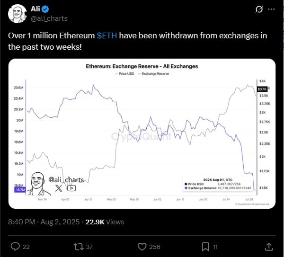The width and height of the screenshot is (284, 257).
Task: Open the @ali_charts handle link
Action: coord(49,18)
